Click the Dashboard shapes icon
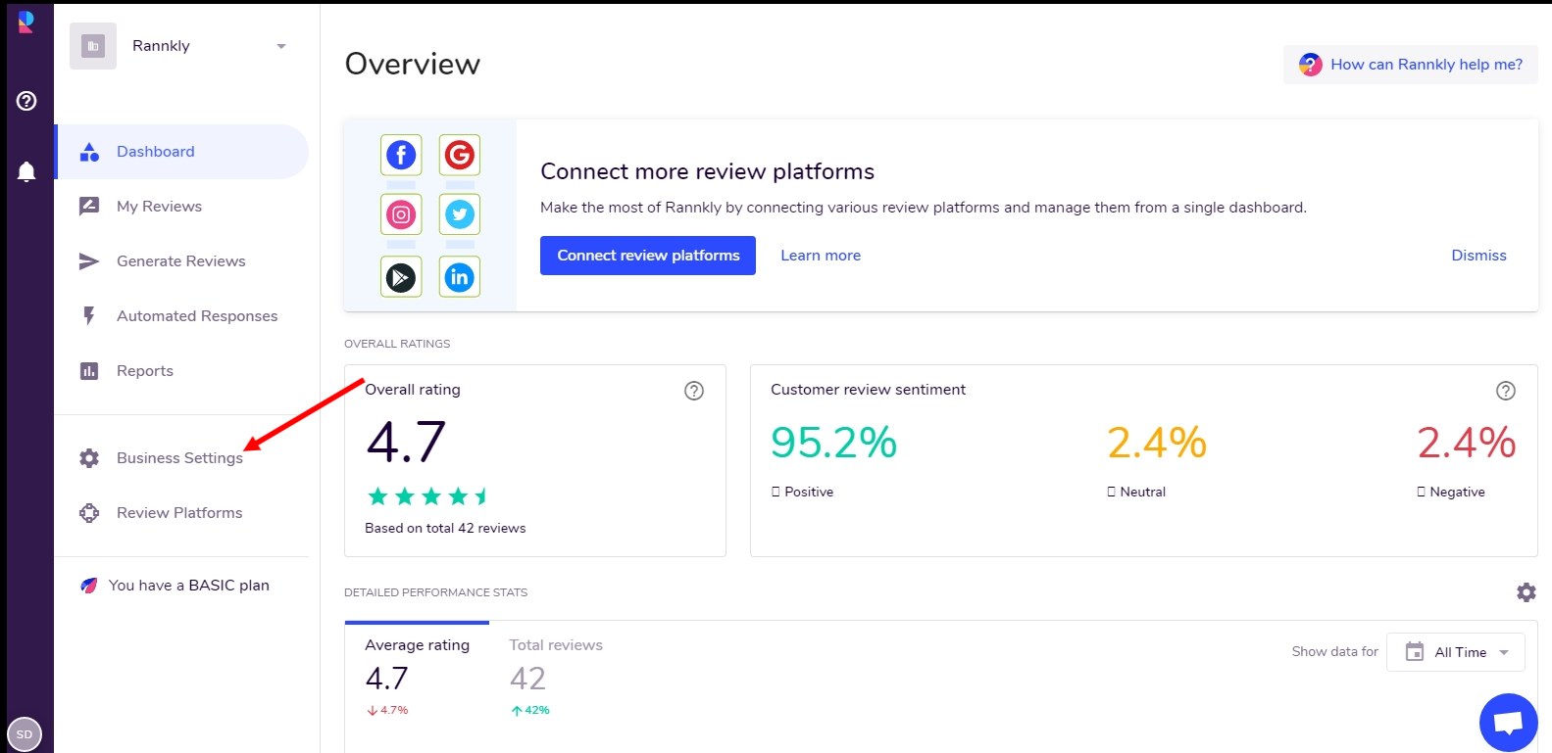 [x=89, y=152]
